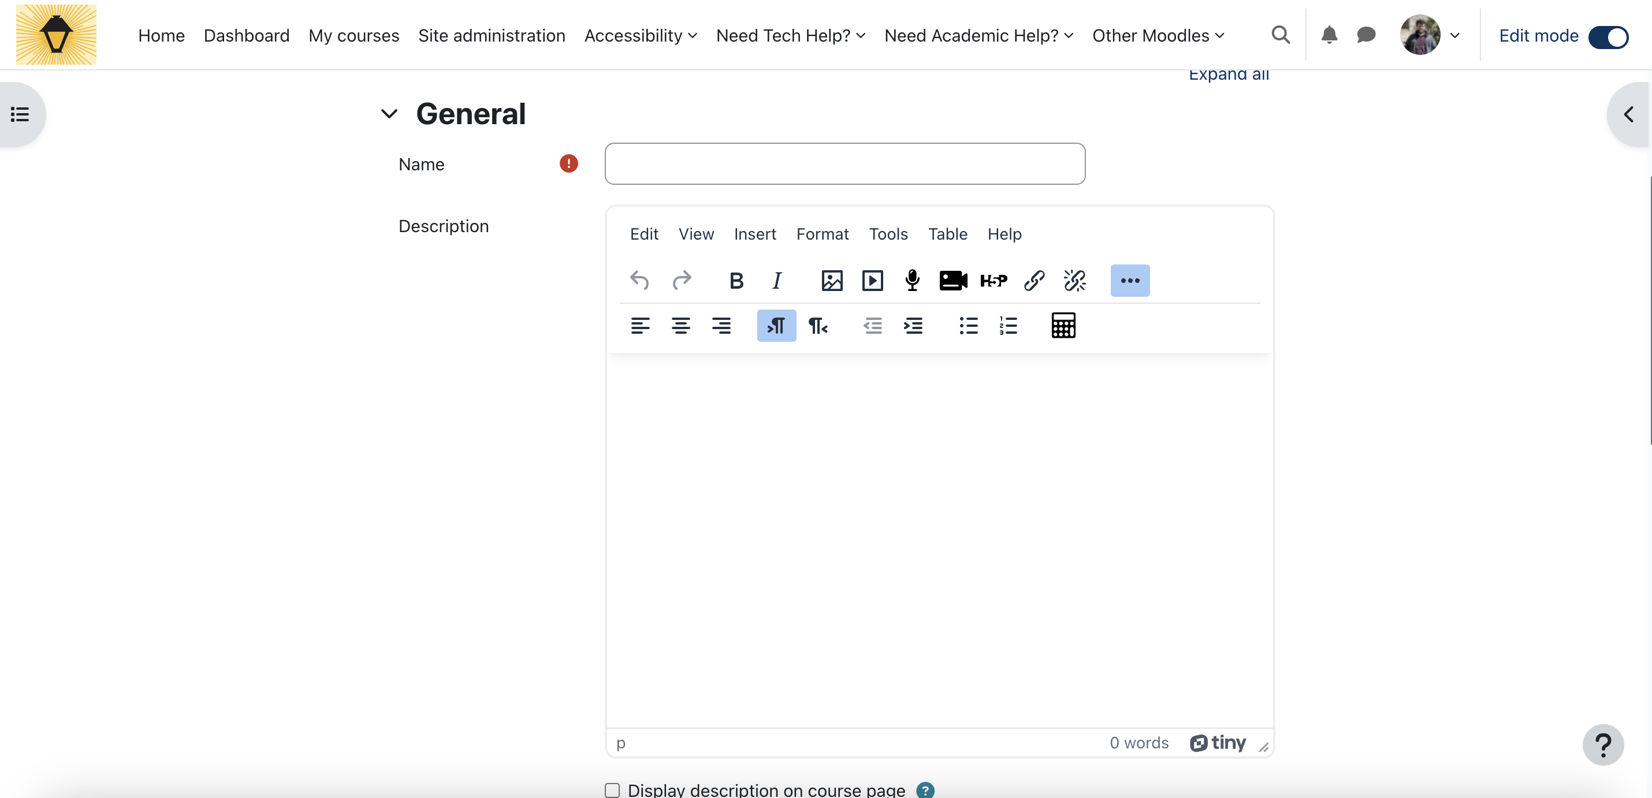This screenshot has height=798, width=1652.
Task: Open the editor Table menu
Action: (x=947, y=234)
